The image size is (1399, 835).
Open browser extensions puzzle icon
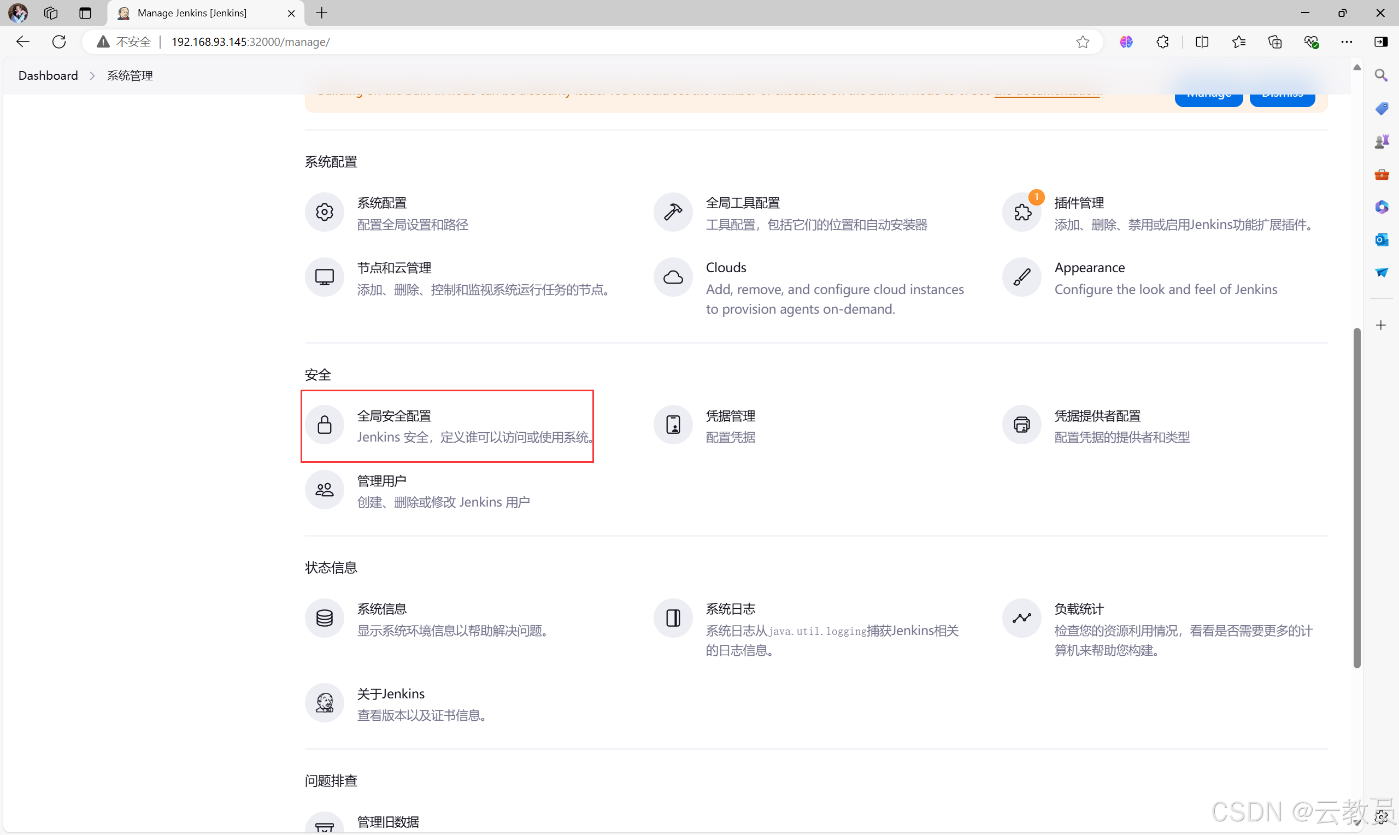[x=1163, y=42]
